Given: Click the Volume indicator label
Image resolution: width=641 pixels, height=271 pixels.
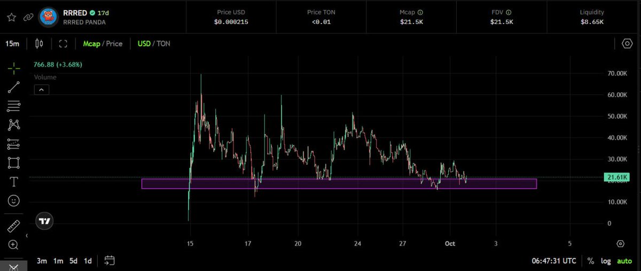Looking at the screenshot, I should 45,77.
